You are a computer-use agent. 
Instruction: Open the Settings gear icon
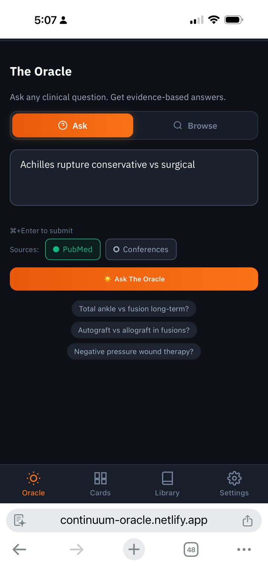[234, 483]
